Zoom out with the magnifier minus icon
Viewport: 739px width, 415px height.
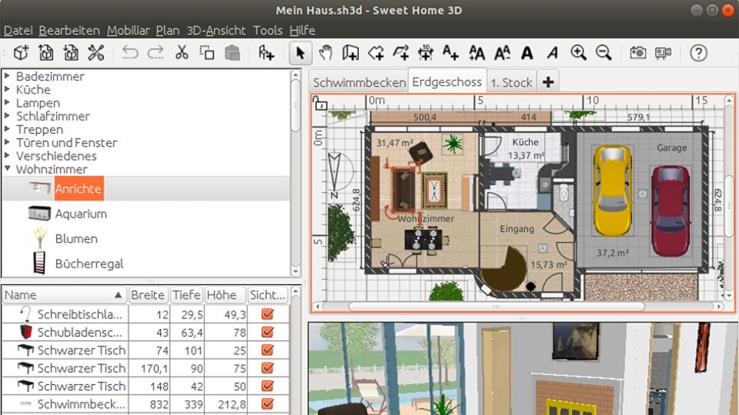tap(604, 53)
